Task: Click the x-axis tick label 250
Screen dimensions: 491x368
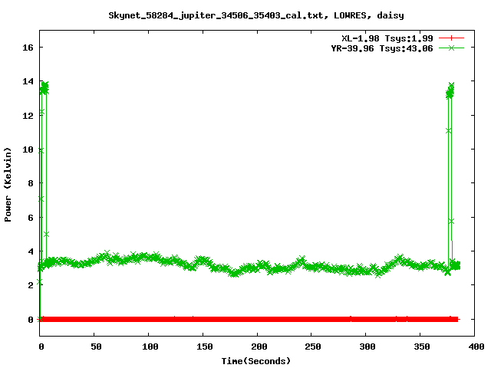Action: pos(313,347)
